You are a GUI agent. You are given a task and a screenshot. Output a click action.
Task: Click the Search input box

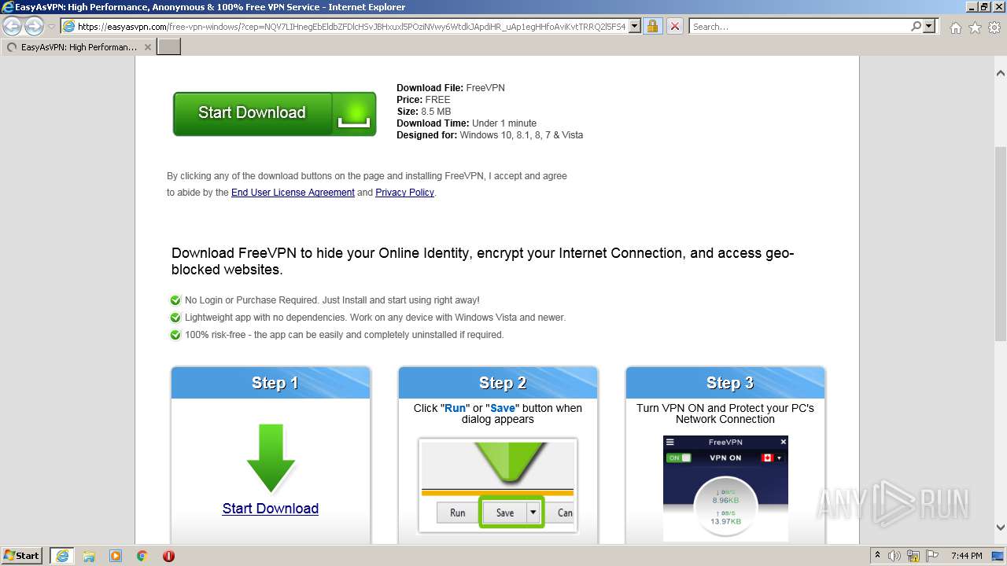(x=799, y=26)
